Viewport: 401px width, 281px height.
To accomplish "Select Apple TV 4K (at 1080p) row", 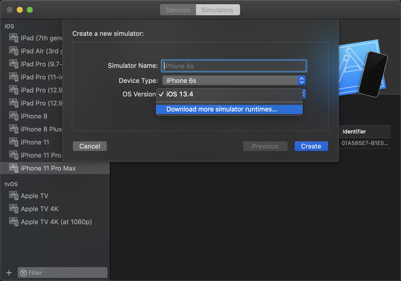I will click(x=55, y=222).
